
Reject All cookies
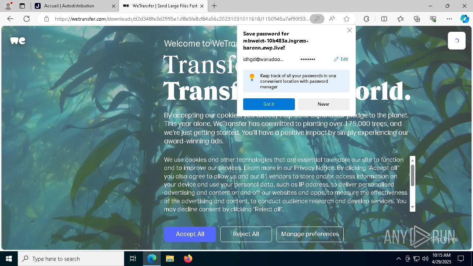pyautogui.click(x=246, y=234)
